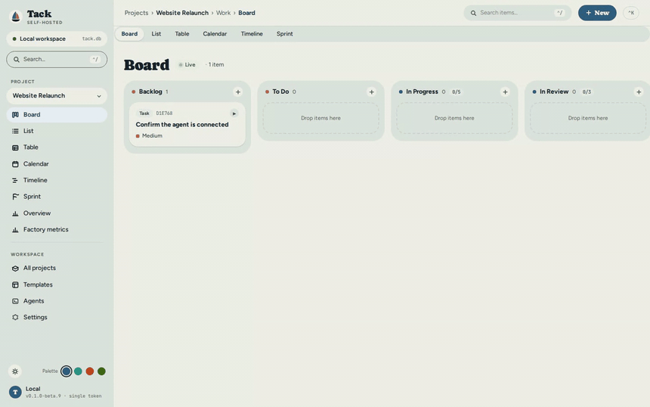Screen dimensions: 650x407
Task: Add item to Backlog column
Action: click(x=238, y=92)
